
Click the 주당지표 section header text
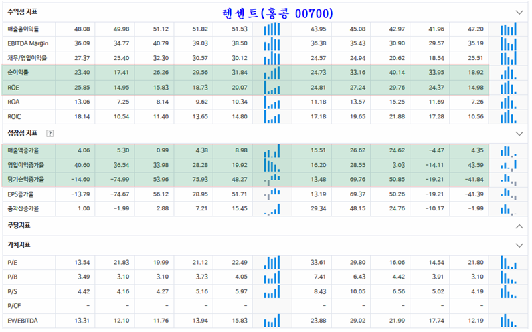pyautogui.click(x=19, y=226)
